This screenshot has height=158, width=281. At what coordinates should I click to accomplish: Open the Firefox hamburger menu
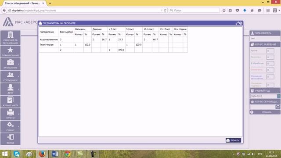pos(268,11)
